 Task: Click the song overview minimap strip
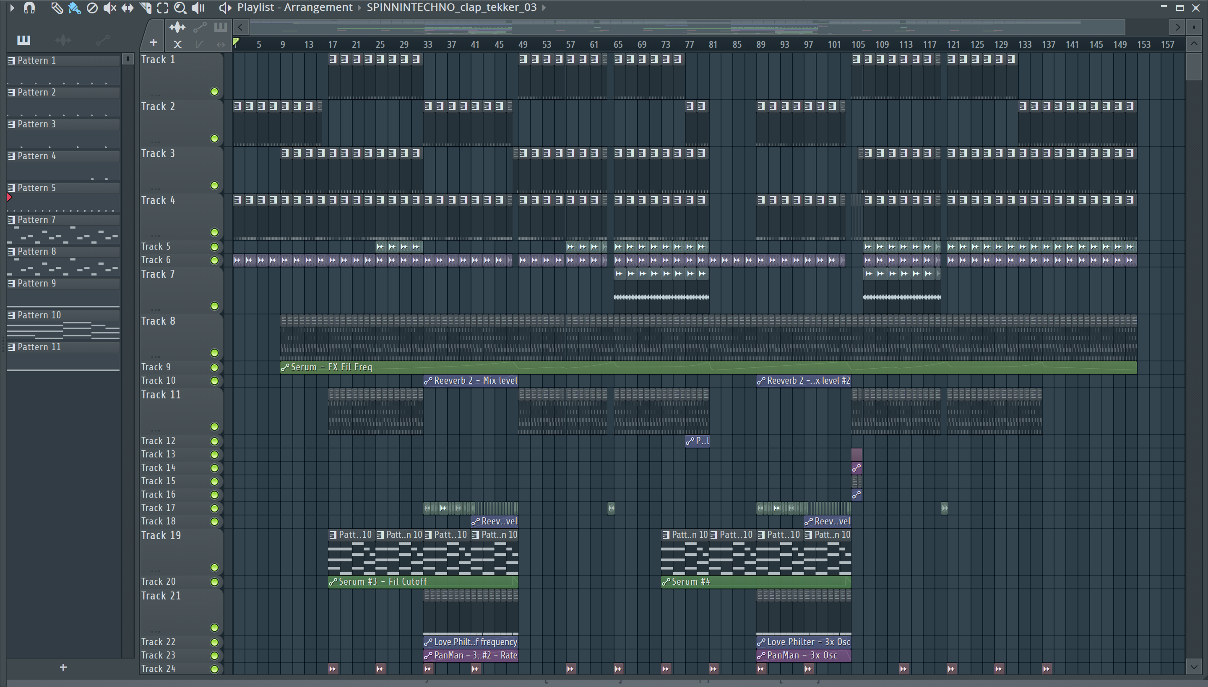click(x=687, y=27)
